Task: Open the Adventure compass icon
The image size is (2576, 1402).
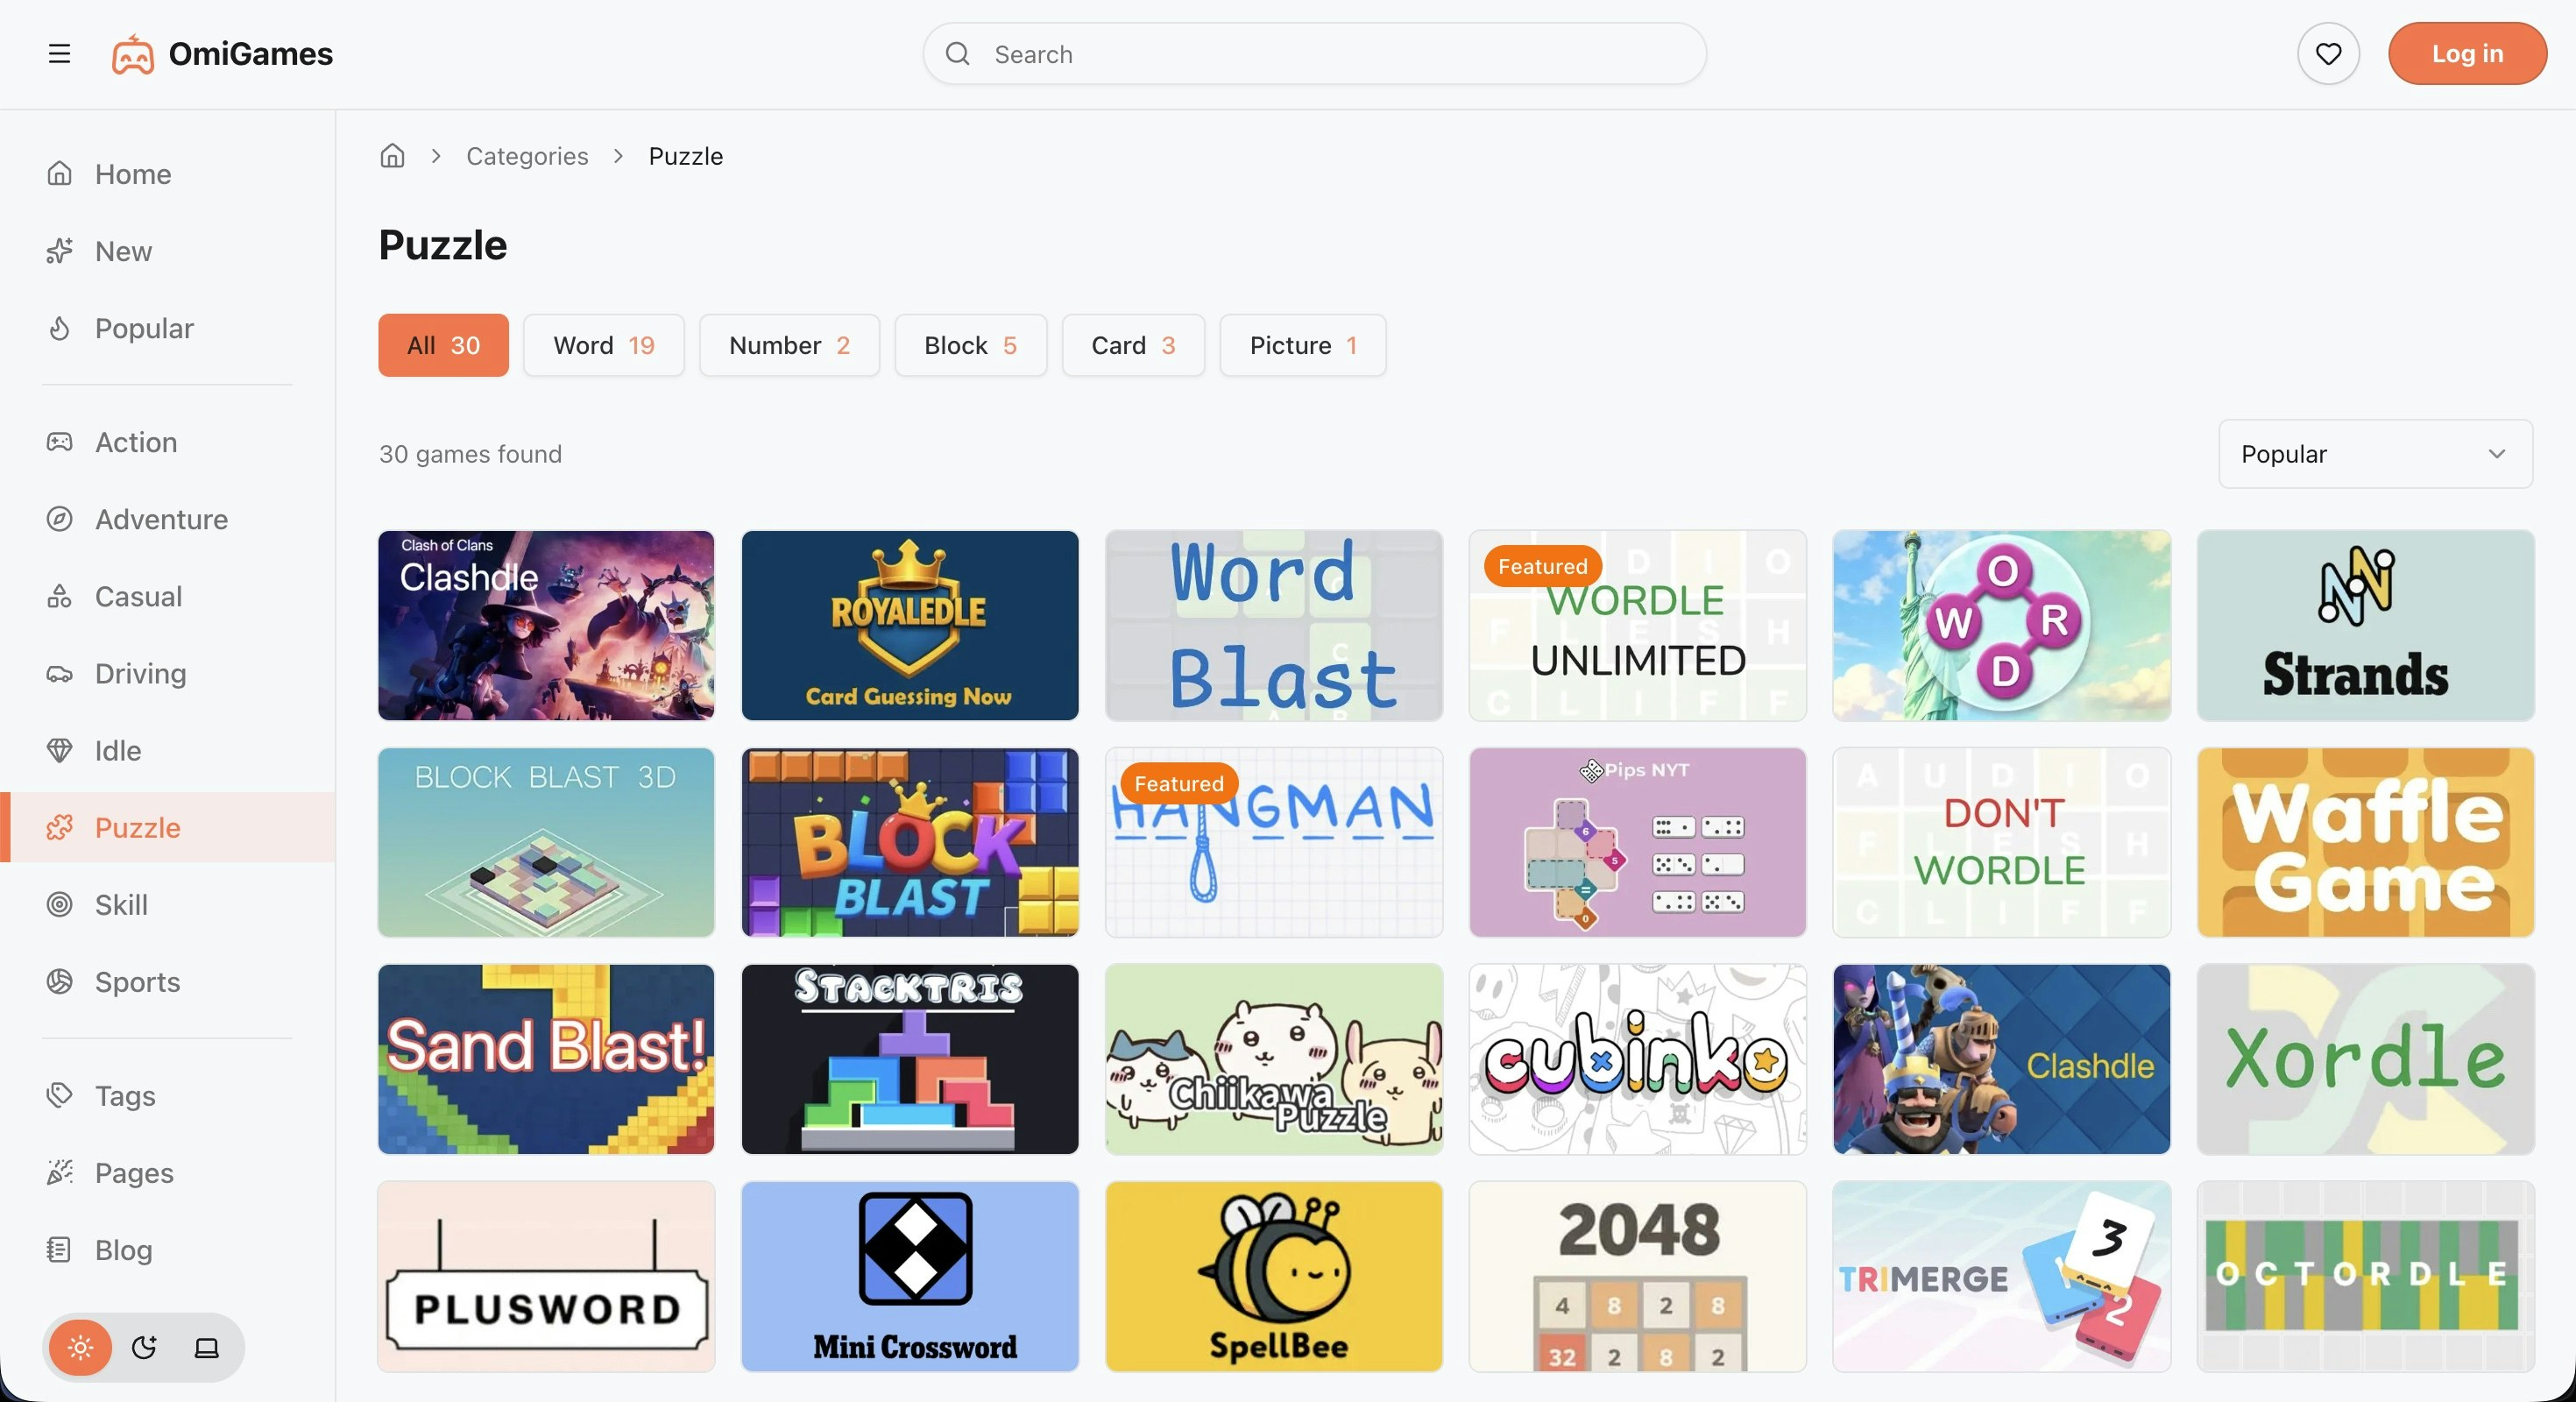Action: coord(60,519)
